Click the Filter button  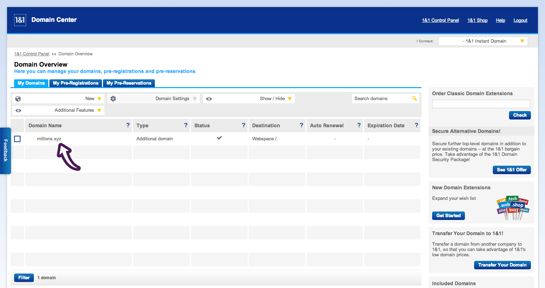24,278
